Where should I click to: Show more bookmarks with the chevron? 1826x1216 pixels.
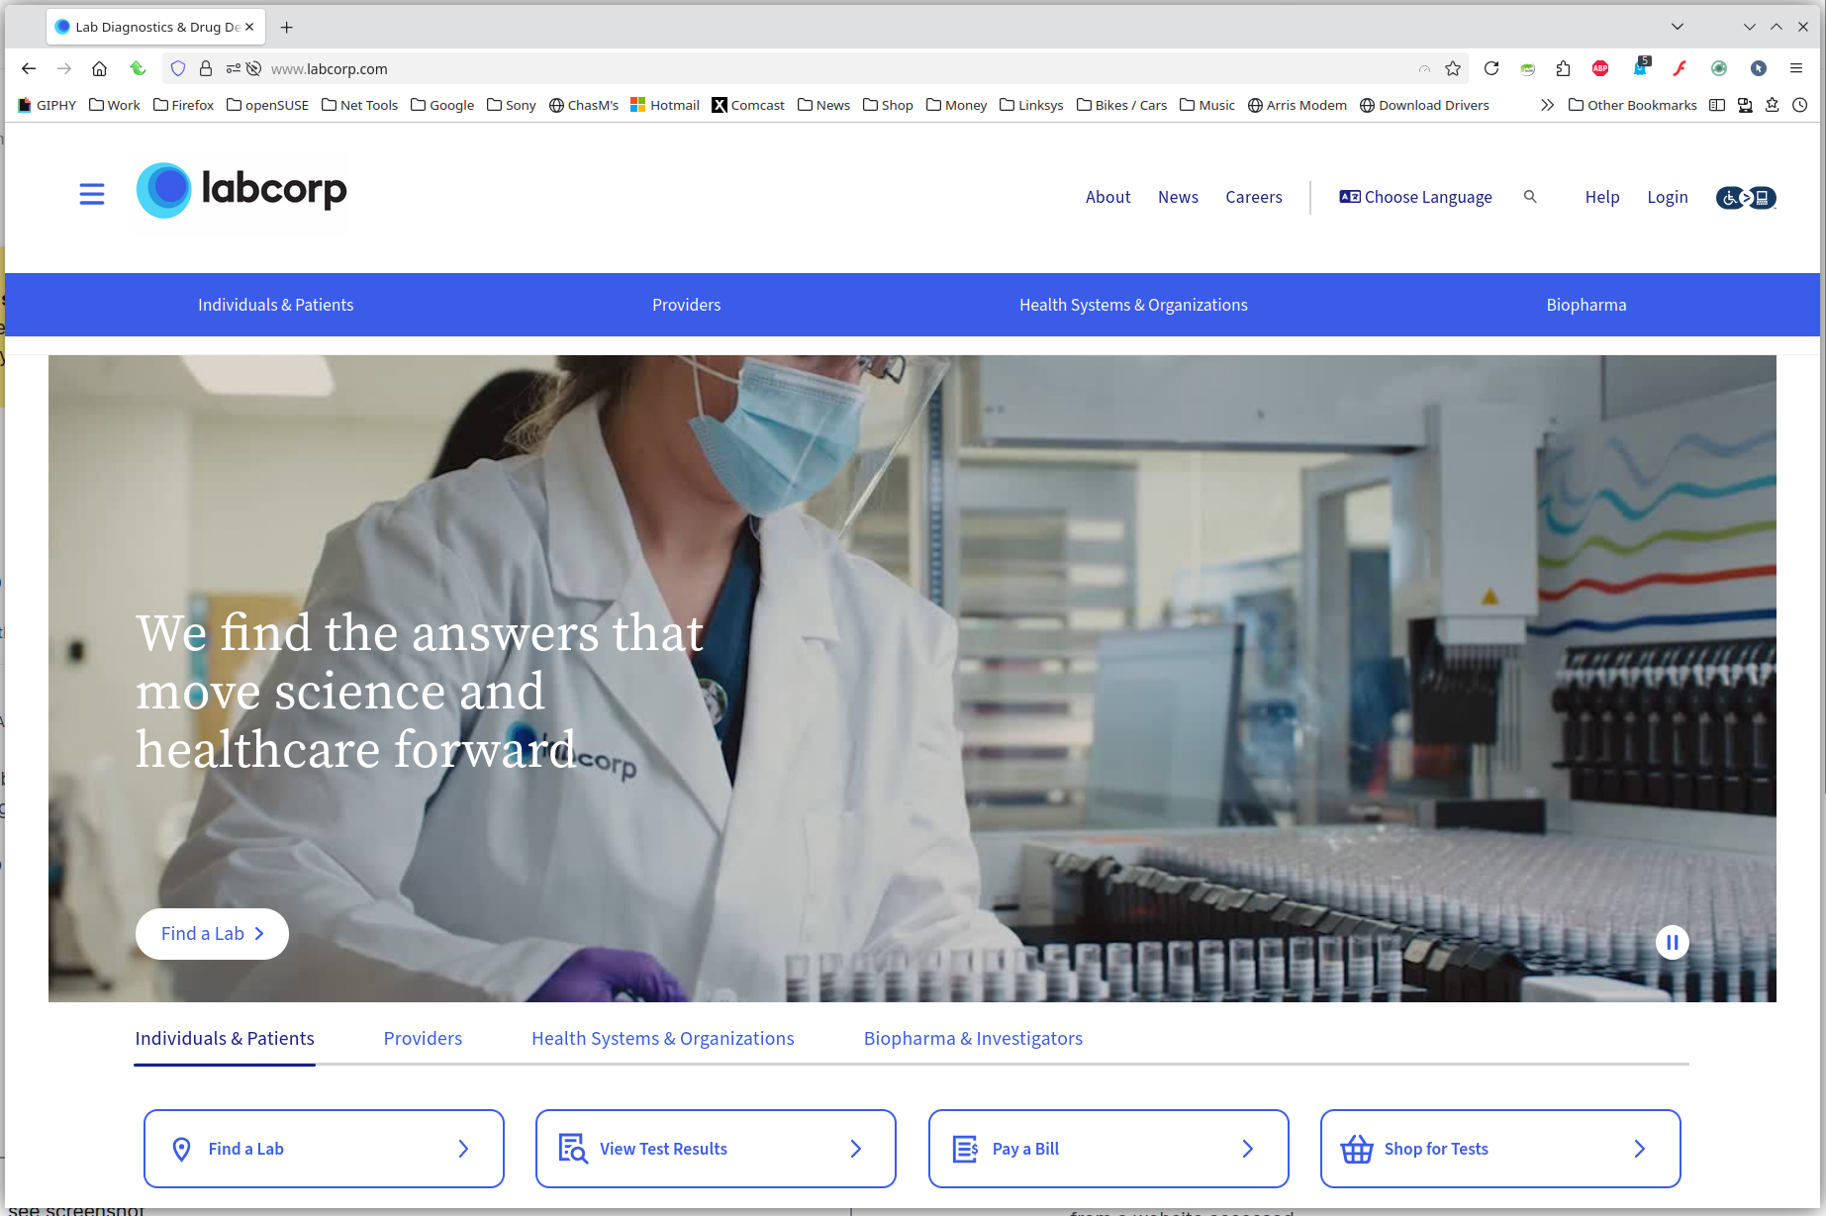1547,105
